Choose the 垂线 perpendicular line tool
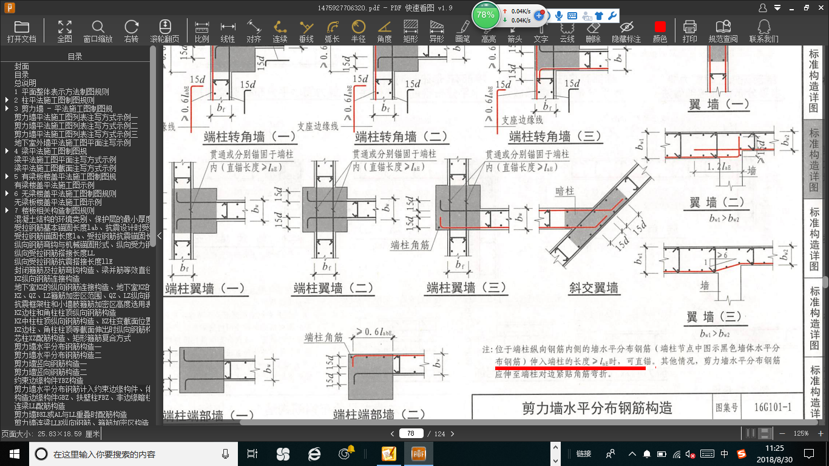The height and width of the screenshot is (466, 829). click(306, 31)
